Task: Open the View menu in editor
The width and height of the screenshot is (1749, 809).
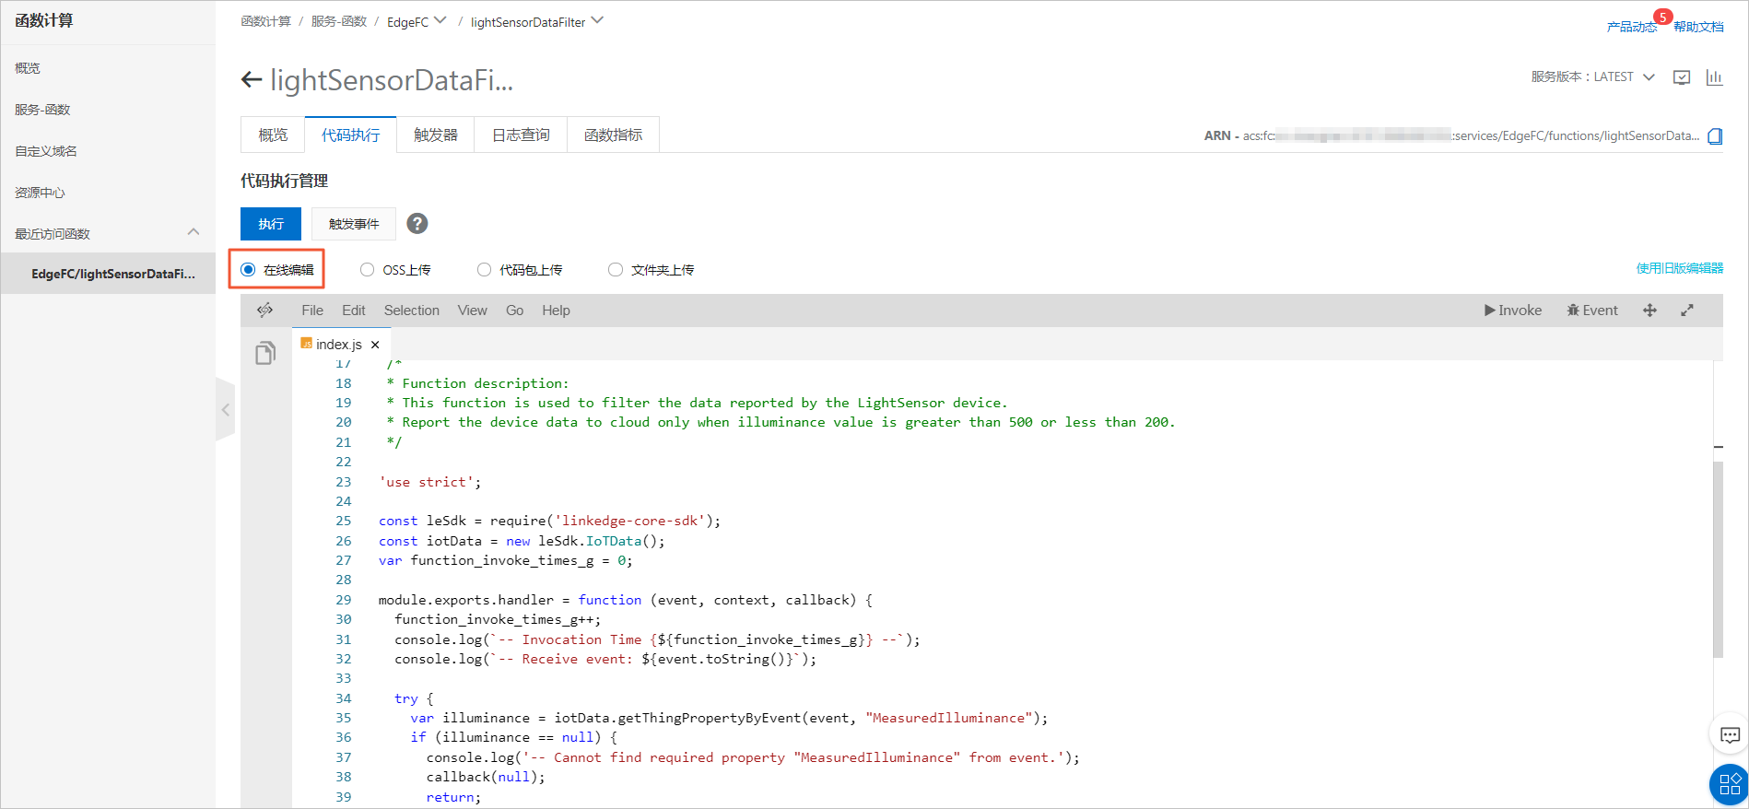Action: [x=473, y=311]
